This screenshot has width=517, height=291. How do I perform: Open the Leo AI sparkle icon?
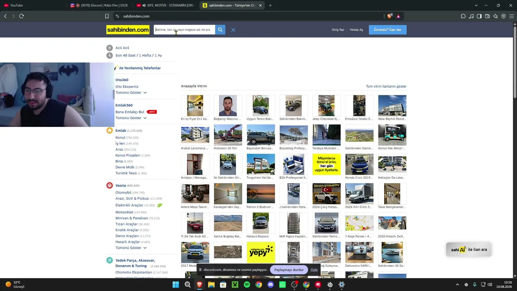tap(496, 16)
